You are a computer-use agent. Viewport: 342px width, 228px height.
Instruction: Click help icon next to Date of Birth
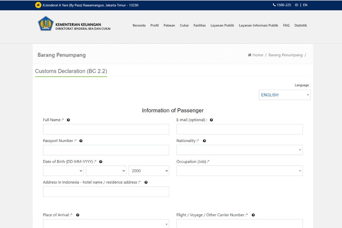(x=101, y=162)
